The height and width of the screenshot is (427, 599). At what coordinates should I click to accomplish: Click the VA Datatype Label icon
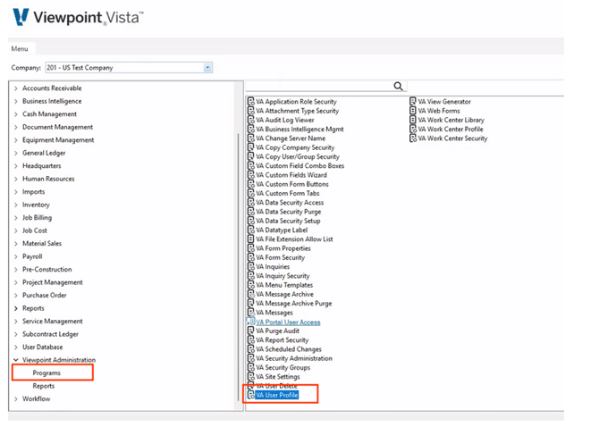pyautogui.click(x=251, y=230)
